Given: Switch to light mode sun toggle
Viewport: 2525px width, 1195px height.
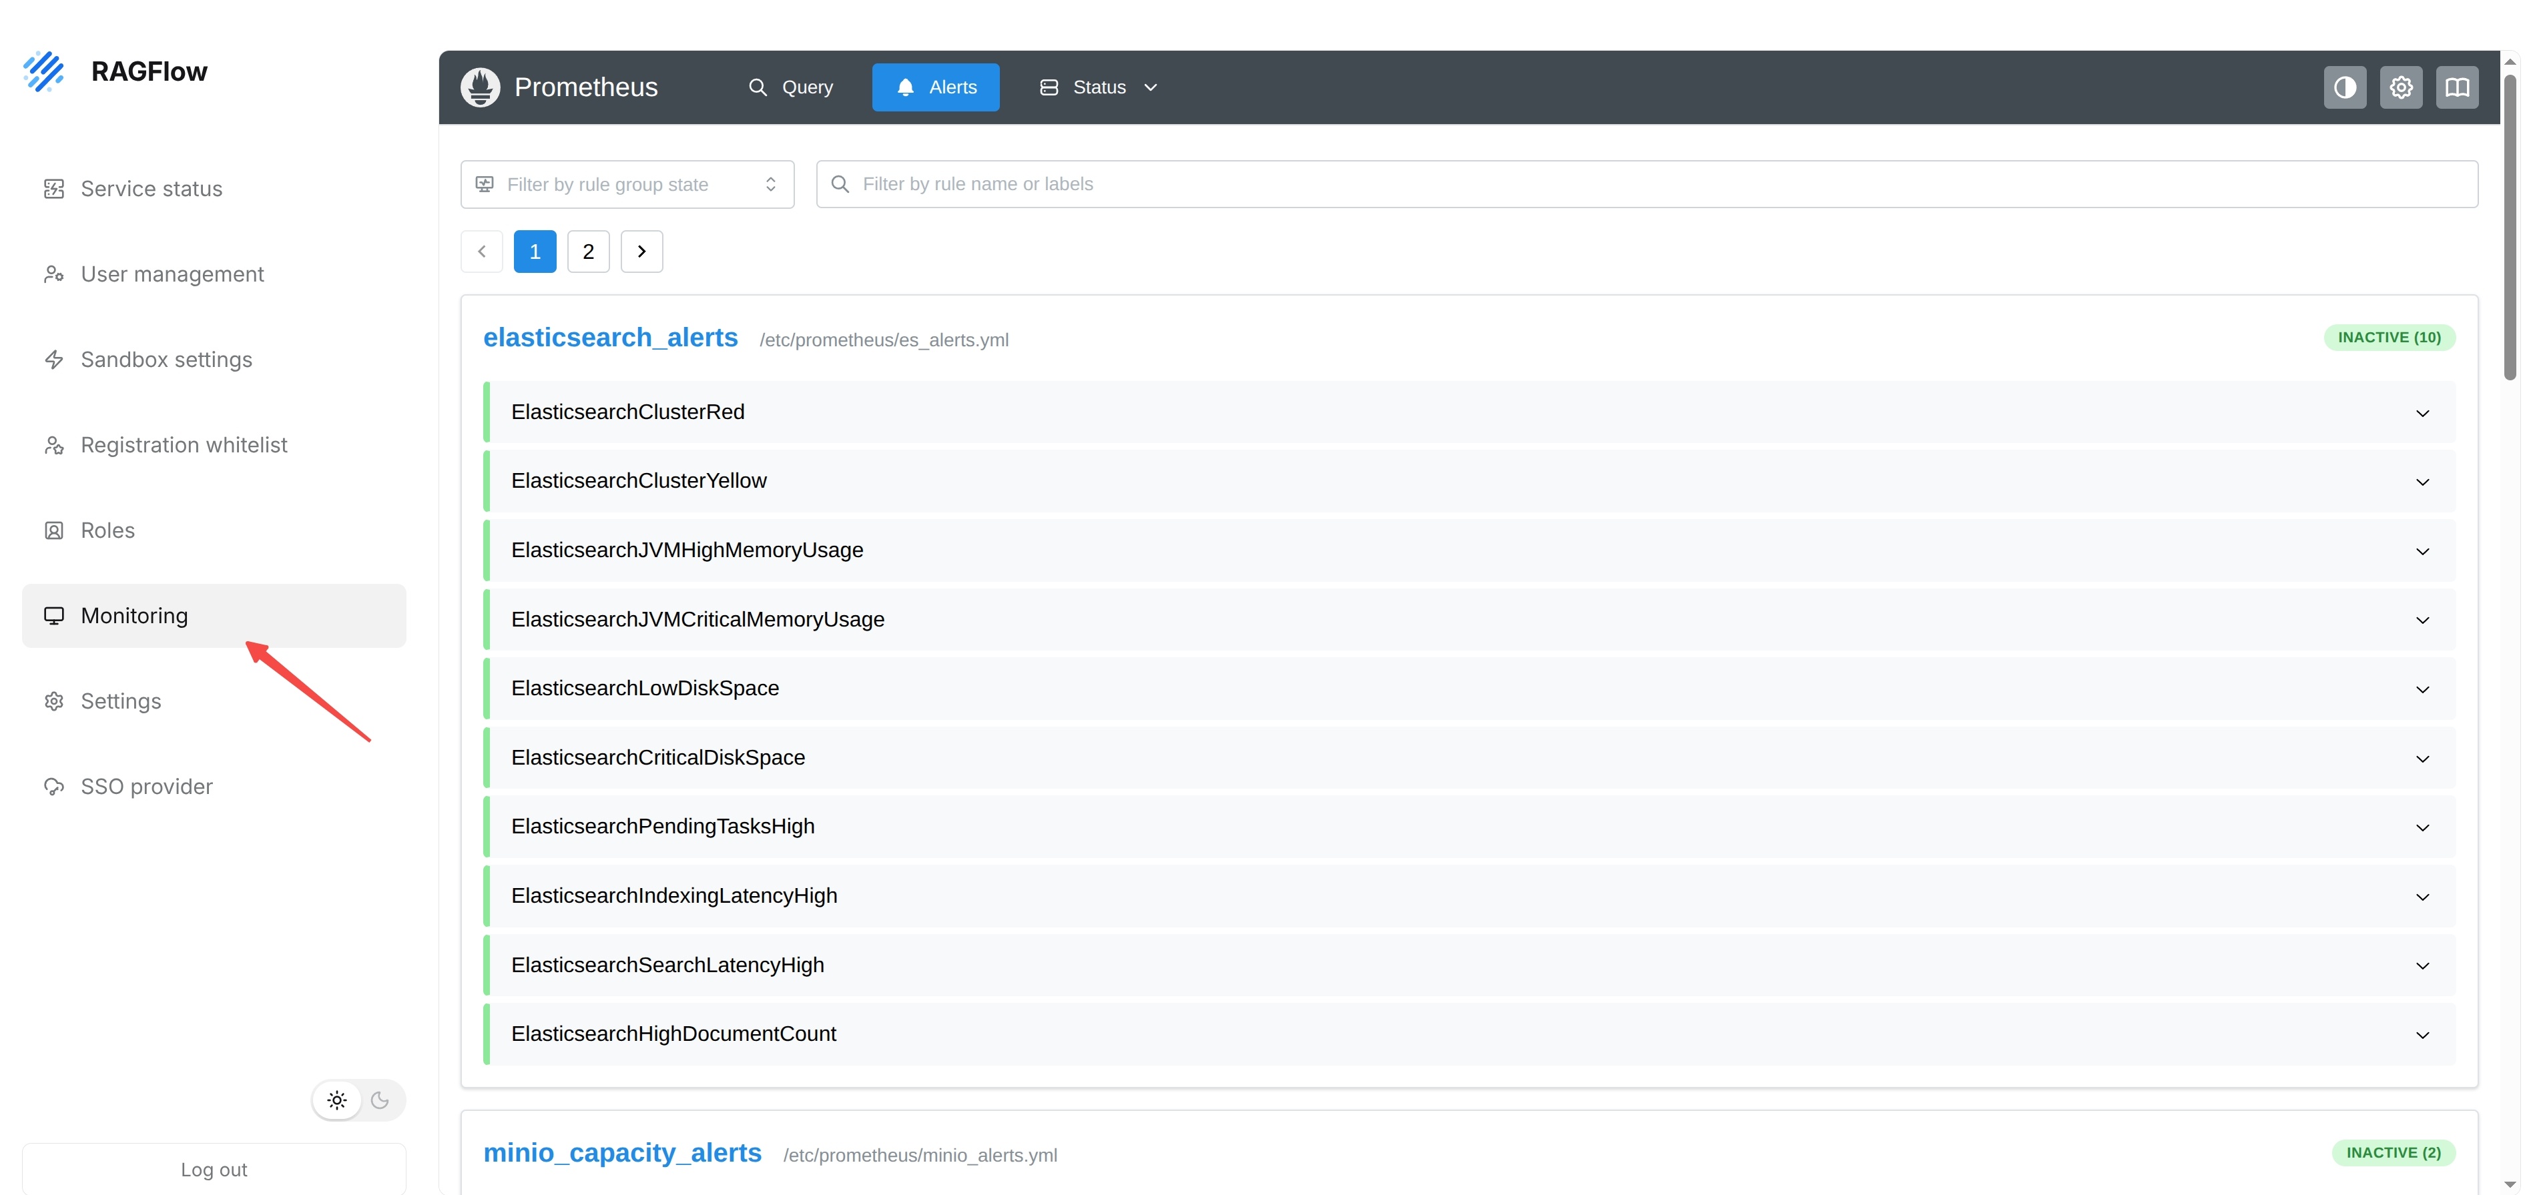Looking at the screenshot, I should pyautogui.click(x=337, y=1100).
